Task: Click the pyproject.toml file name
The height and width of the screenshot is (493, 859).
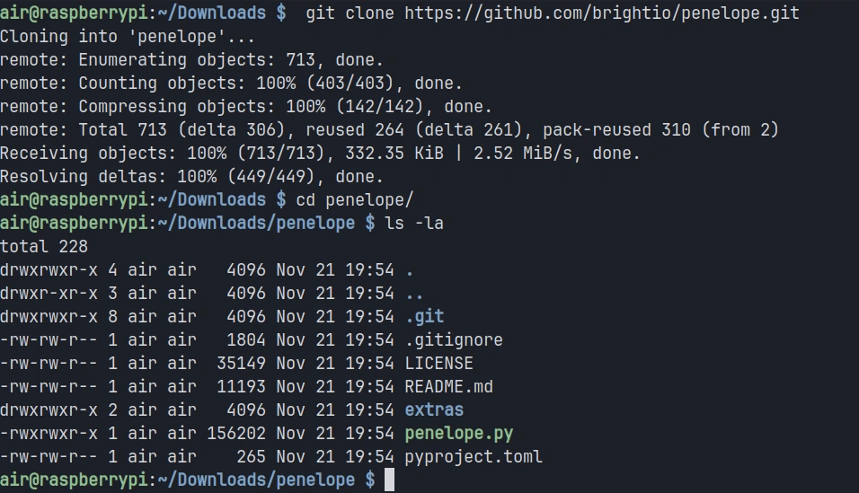Action: pos(474,456)
